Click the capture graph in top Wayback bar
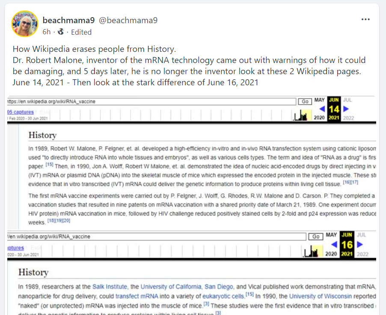 (x=303, y=114)
